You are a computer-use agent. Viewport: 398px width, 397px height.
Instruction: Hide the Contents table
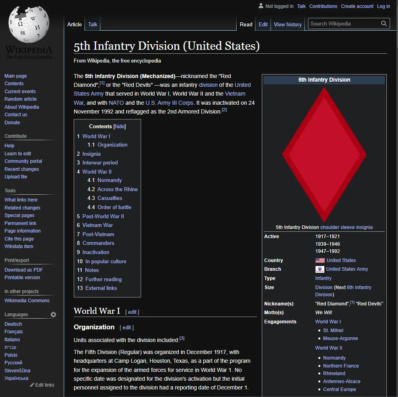pyautogui.click(x=120, y=126)
